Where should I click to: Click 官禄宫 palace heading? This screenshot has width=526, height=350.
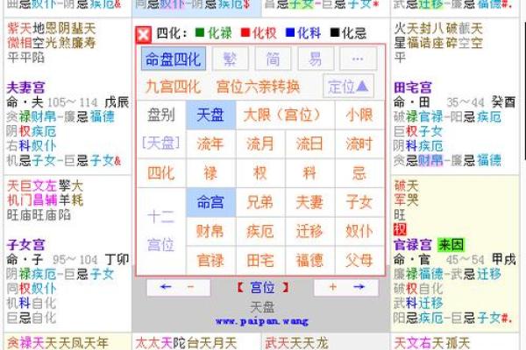[x=413, y=245]
